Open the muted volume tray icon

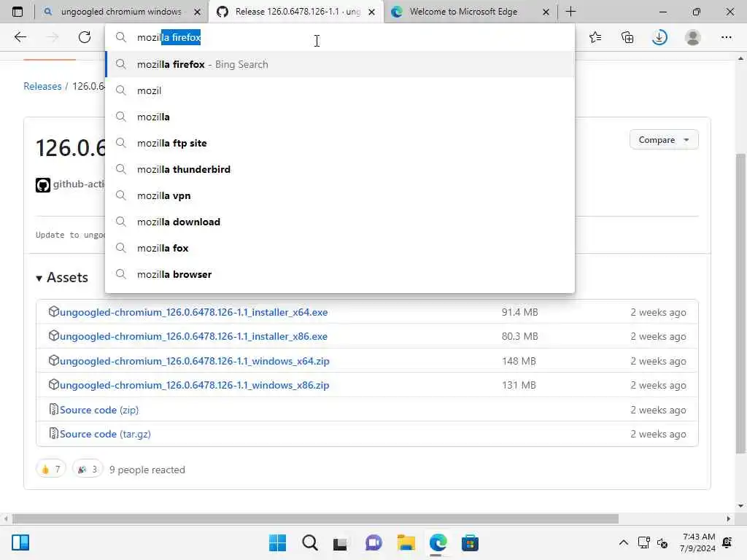[662, 542]
